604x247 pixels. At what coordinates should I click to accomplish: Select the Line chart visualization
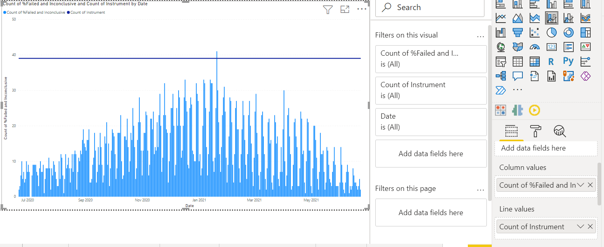(x=501, y=18)
